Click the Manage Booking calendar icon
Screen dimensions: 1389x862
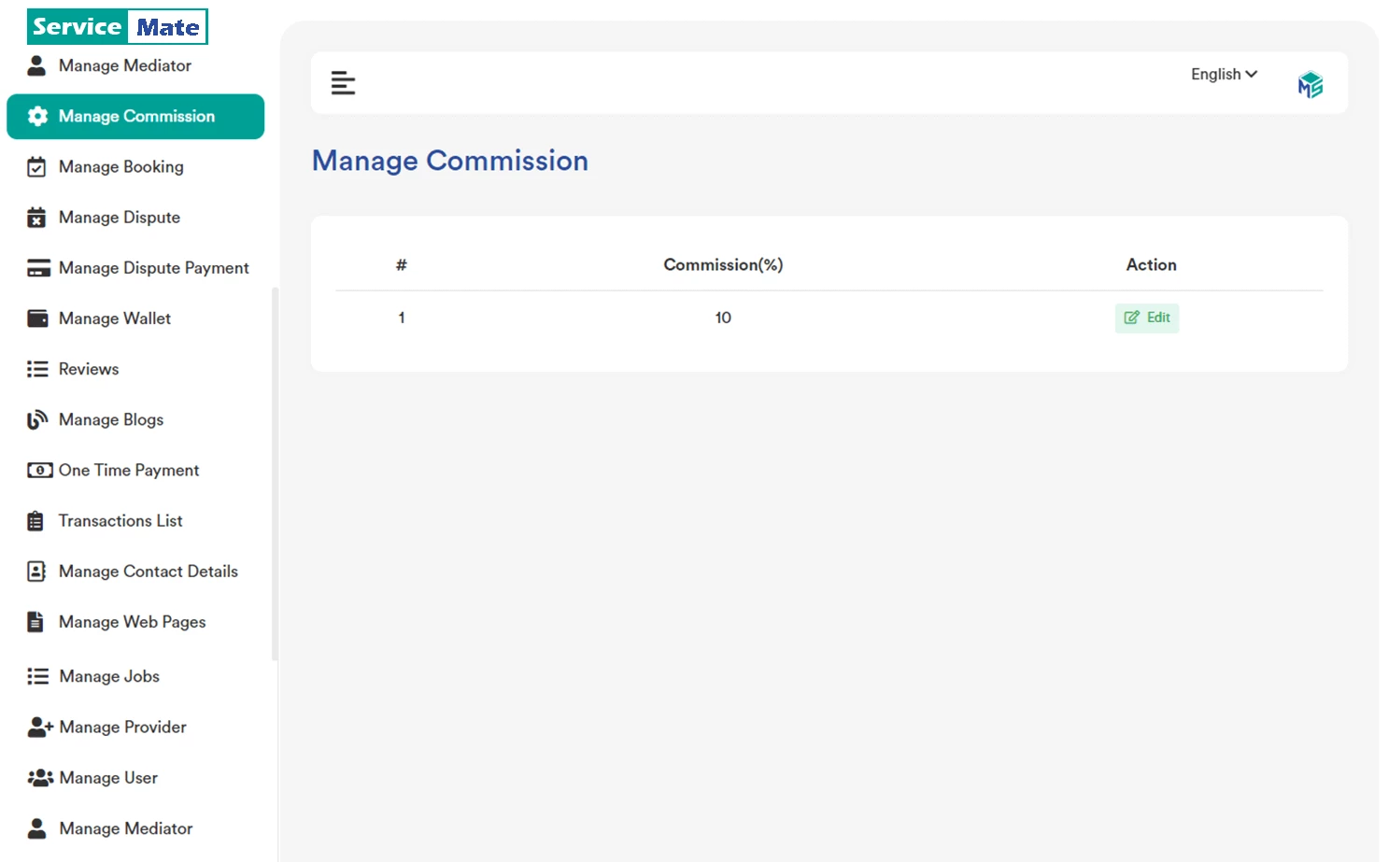(36, 166)
